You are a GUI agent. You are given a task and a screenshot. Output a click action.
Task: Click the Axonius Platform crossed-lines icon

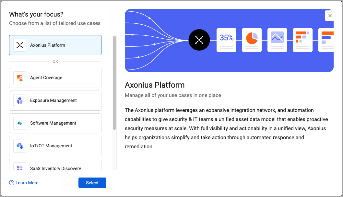20,45
